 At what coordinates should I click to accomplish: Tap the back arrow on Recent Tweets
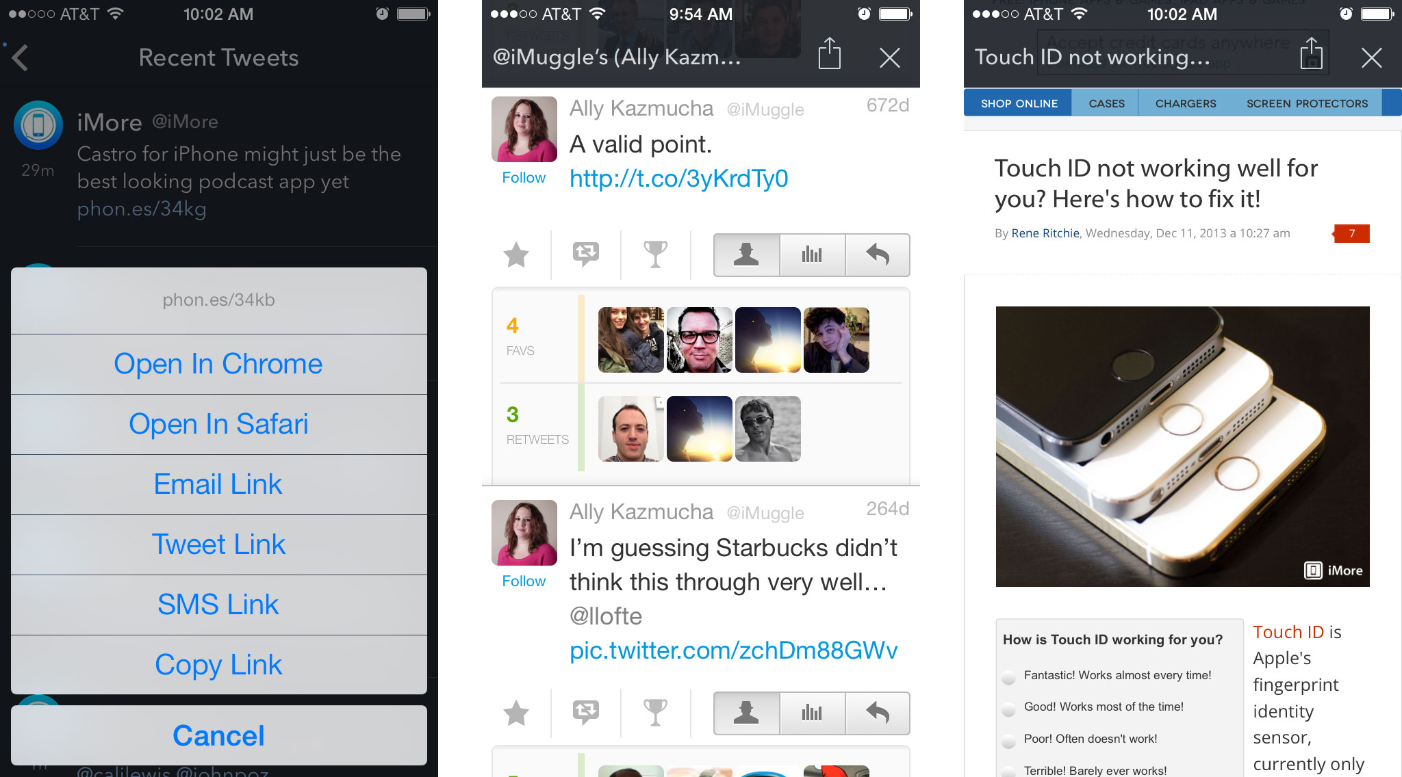(x=21, y=58)
